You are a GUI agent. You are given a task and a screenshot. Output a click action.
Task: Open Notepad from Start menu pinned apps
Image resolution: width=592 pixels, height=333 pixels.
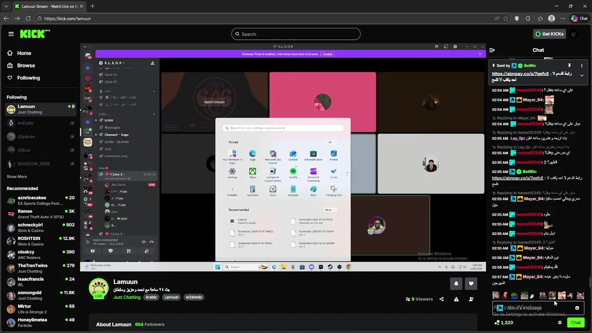pyautogui.click(x=293, y=191)
